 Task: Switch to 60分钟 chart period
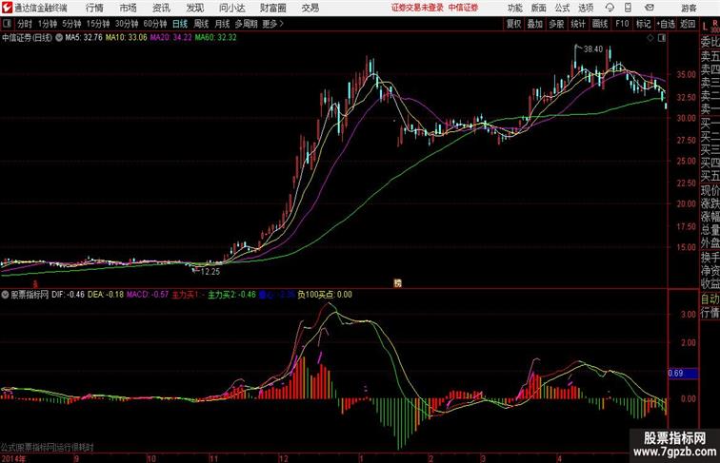(x=155, y=24)
